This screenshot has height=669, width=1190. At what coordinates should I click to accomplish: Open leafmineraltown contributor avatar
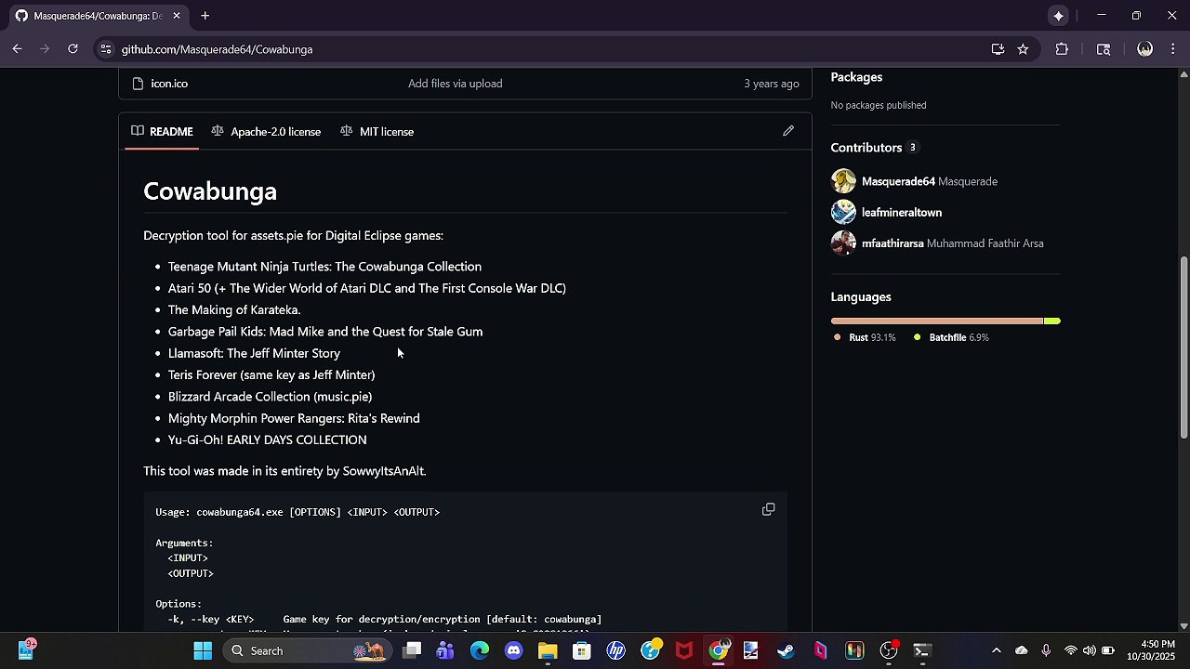pyautogui.click(x=843, y=212)
